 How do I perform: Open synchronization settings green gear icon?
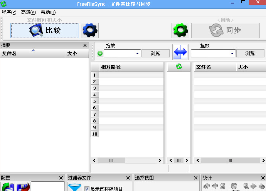(x=180, y=30)
